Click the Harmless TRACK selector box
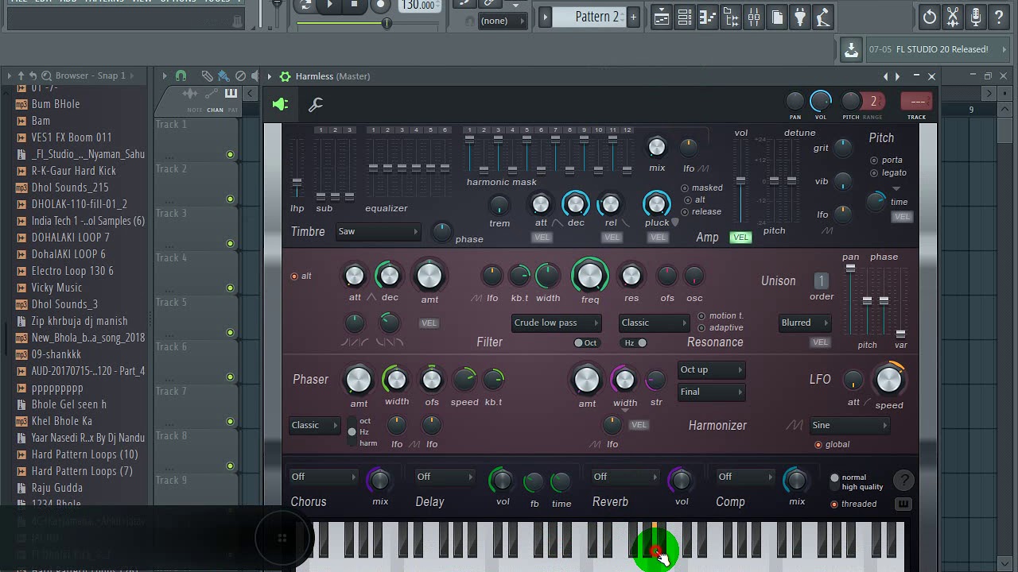The width and height of the screenshot is (1018, 572). (x=916, y=101)
